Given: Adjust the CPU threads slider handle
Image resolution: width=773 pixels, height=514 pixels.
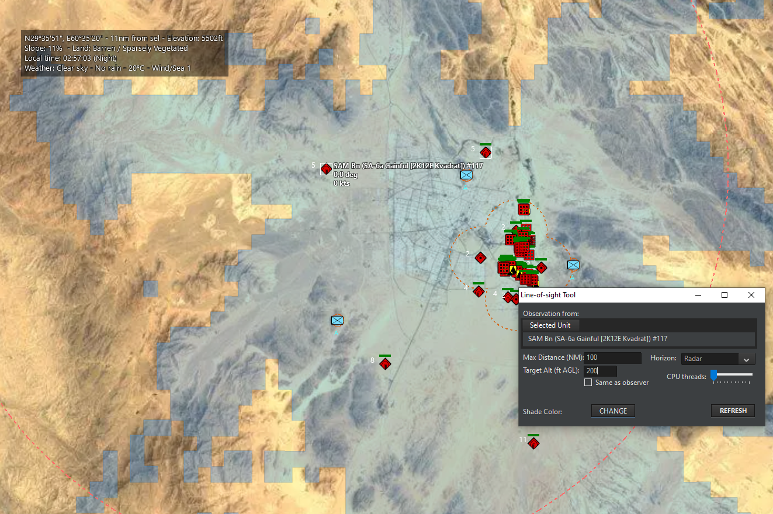Looking at the screenshot, I should 713,374.
